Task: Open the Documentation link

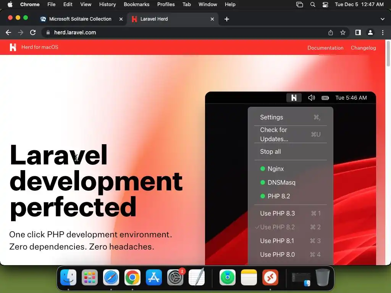Action: 325,48
